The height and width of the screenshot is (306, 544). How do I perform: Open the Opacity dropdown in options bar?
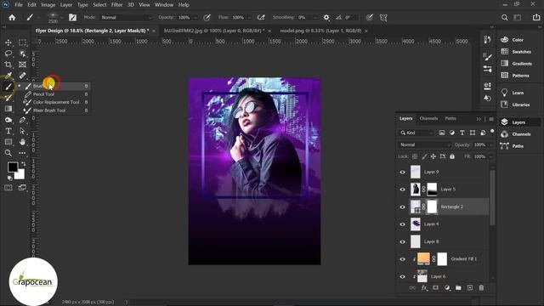pos(195,17)
